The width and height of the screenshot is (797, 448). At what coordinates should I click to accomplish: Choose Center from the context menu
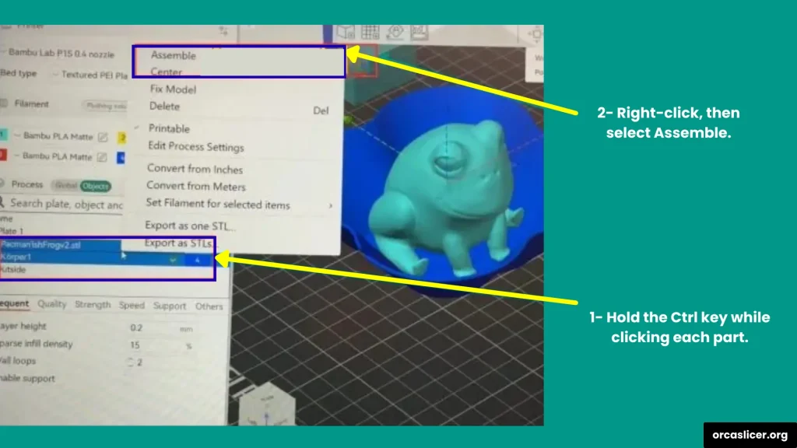pos(167,72)
